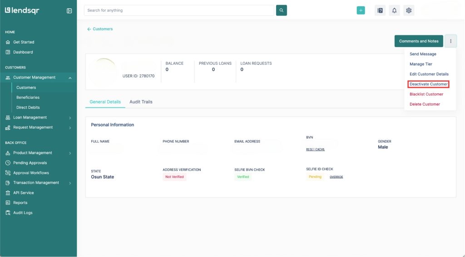The image size is (465, 257).
Task: Expand Transaction Management chevron
Action: pyautogui.click(x=70, y=183)
